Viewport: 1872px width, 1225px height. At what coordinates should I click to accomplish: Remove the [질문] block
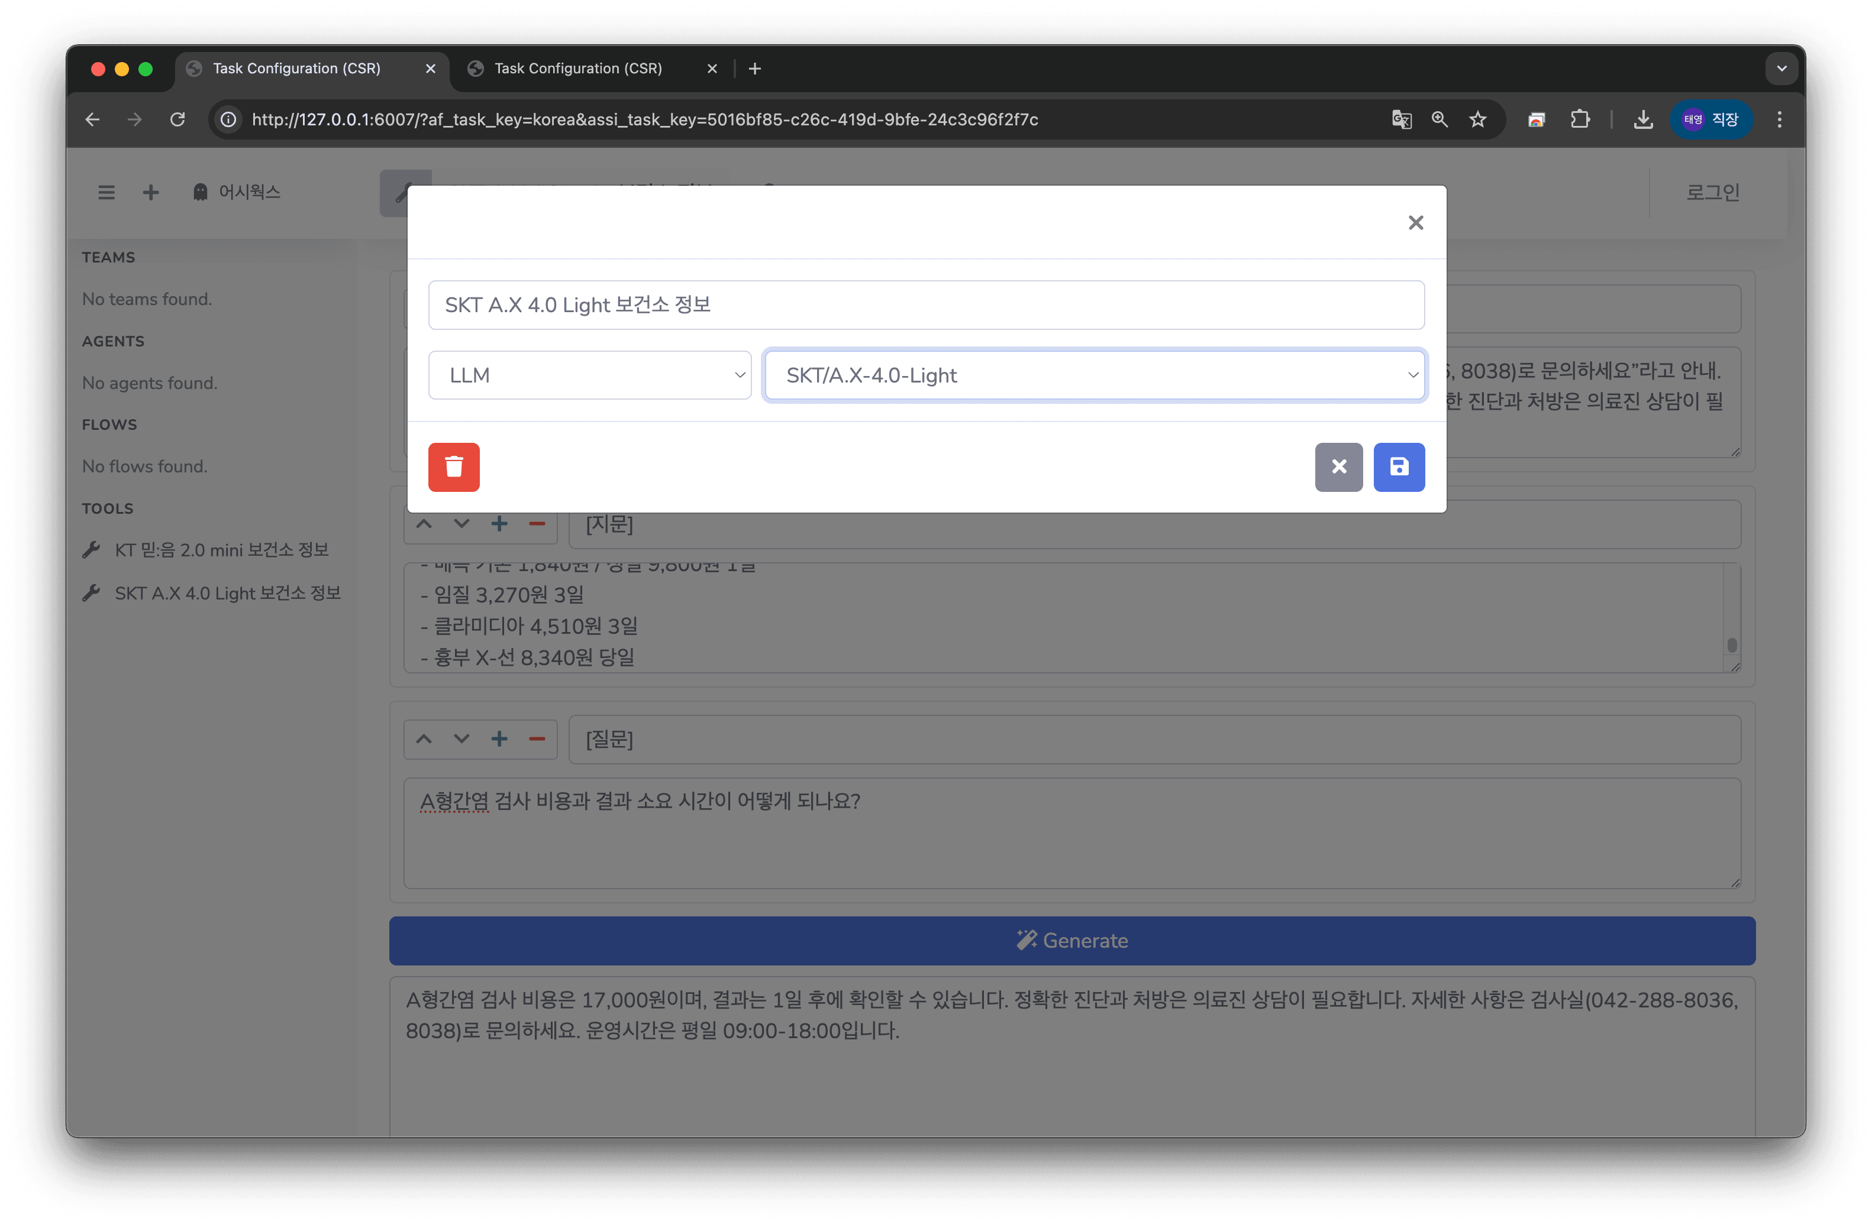coord(537,740)
